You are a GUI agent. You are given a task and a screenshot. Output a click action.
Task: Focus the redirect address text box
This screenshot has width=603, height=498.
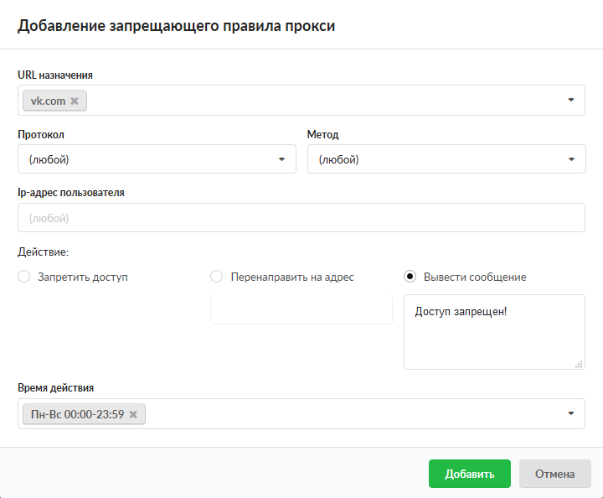tap(301, 309)
